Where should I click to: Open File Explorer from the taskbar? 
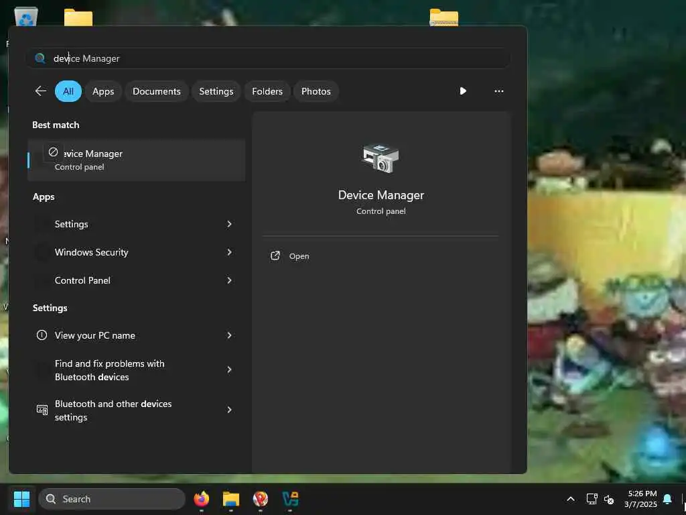click(231, 499)
